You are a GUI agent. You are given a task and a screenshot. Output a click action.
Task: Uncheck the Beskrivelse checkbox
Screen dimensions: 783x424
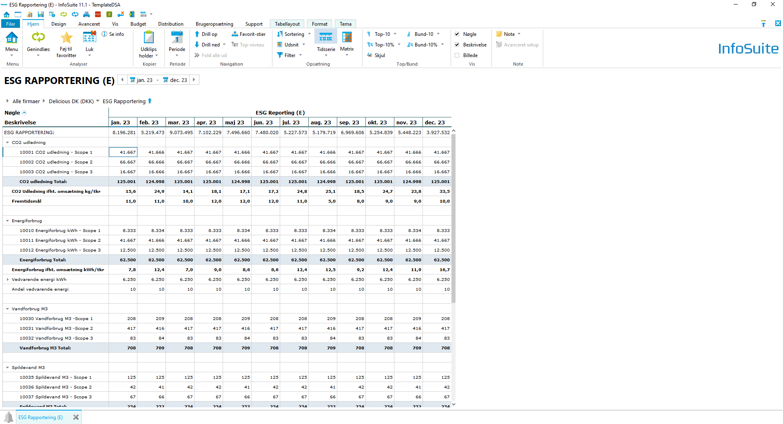coord(457,45)
